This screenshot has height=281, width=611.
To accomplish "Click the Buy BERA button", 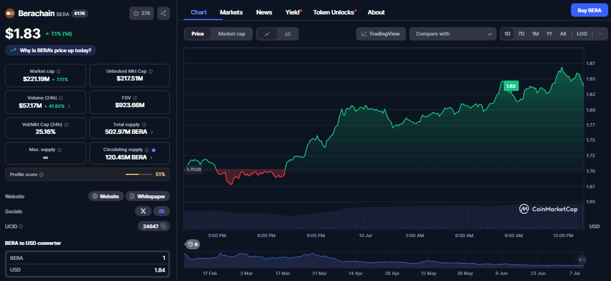I will pos(589,10).
